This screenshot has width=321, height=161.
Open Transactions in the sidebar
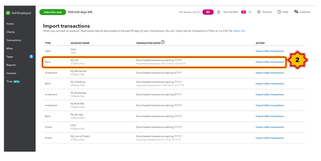coord(14,40)
